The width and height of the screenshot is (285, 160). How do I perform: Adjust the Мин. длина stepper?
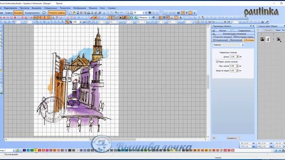click(x=237, y=66)
